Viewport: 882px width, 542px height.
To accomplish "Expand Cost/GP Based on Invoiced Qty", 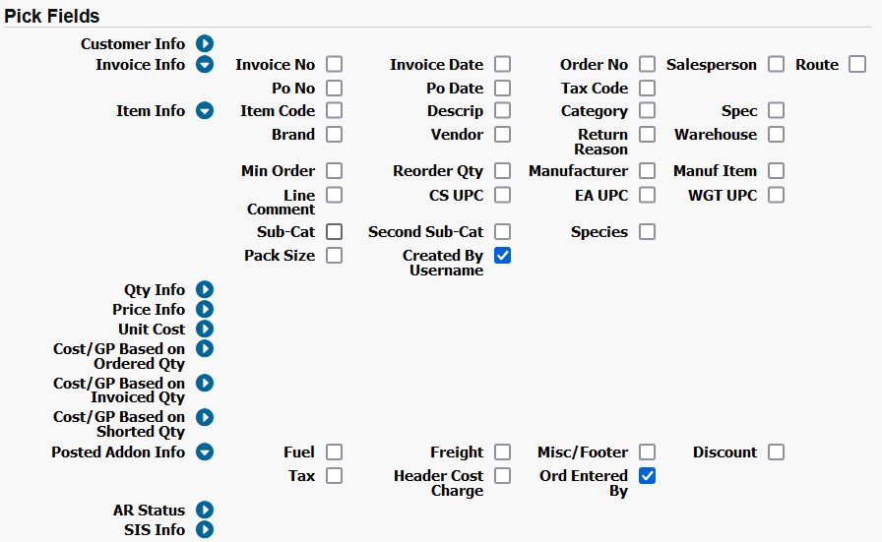I will pyautogui.click(x=205, y=383).
